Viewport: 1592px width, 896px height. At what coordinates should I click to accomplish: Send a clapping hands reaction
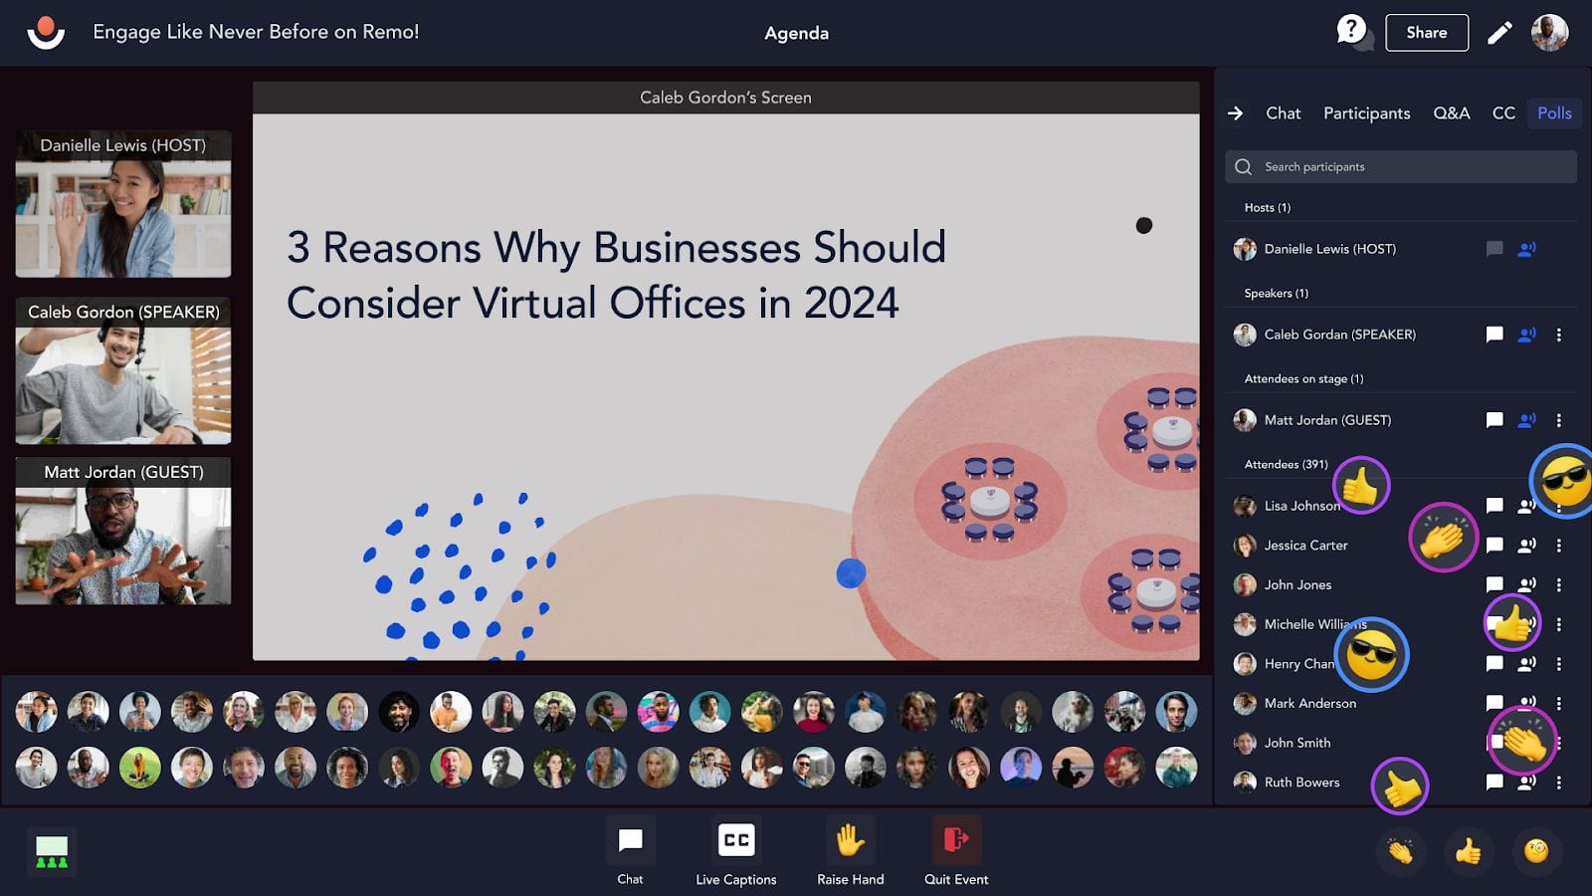click(x=1401, y=851)
